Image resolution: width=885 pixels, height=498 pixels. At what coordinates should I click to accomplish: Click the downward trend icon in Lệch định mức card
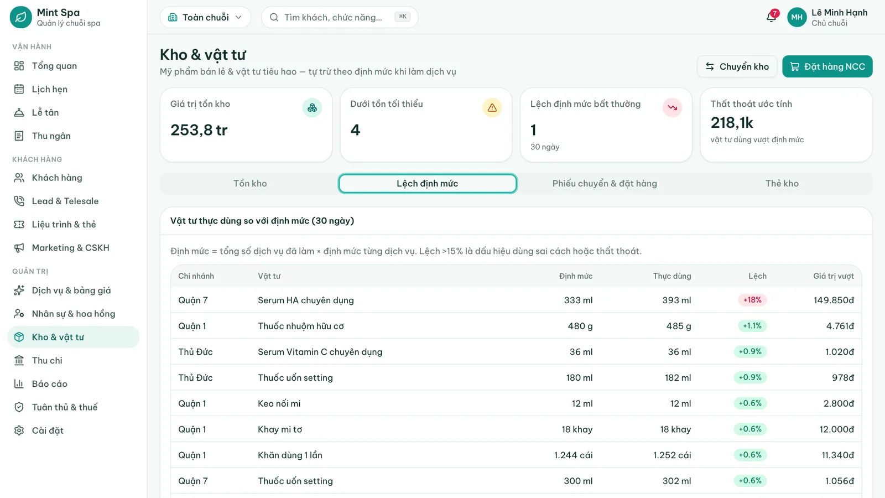pos(672,108)
